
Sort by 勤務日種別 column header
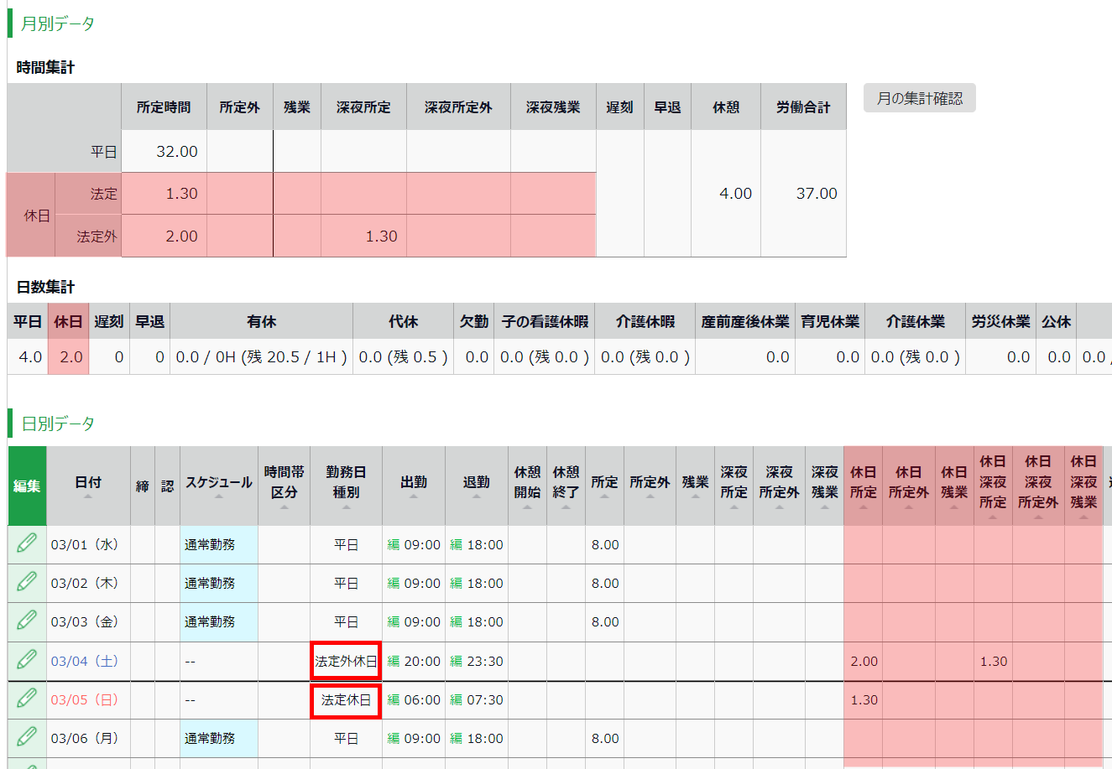click(x=346, y=485)
